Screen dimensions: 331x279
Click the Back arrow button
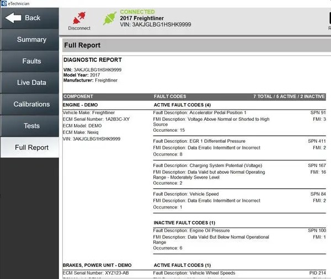[29, 18]
